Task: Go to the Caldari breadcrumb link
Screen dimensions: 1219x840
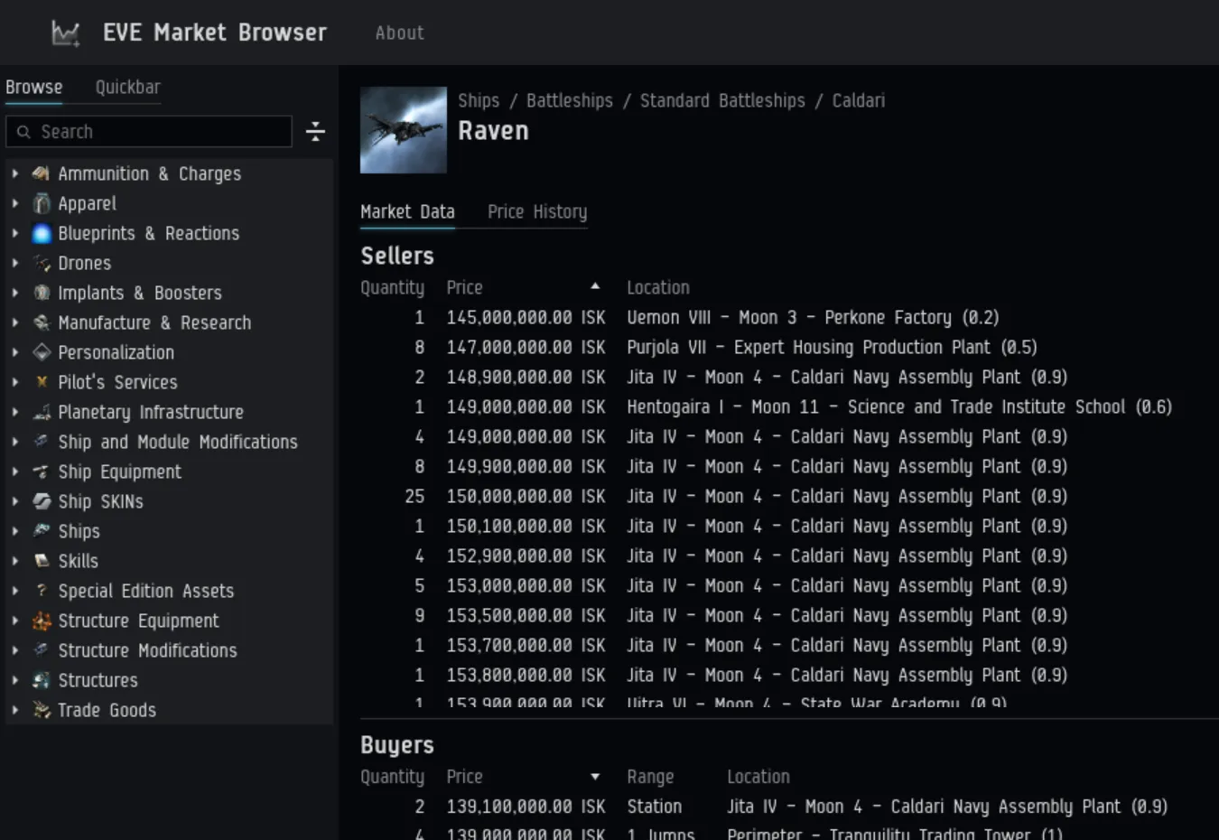Action: [x=858, y=100]
